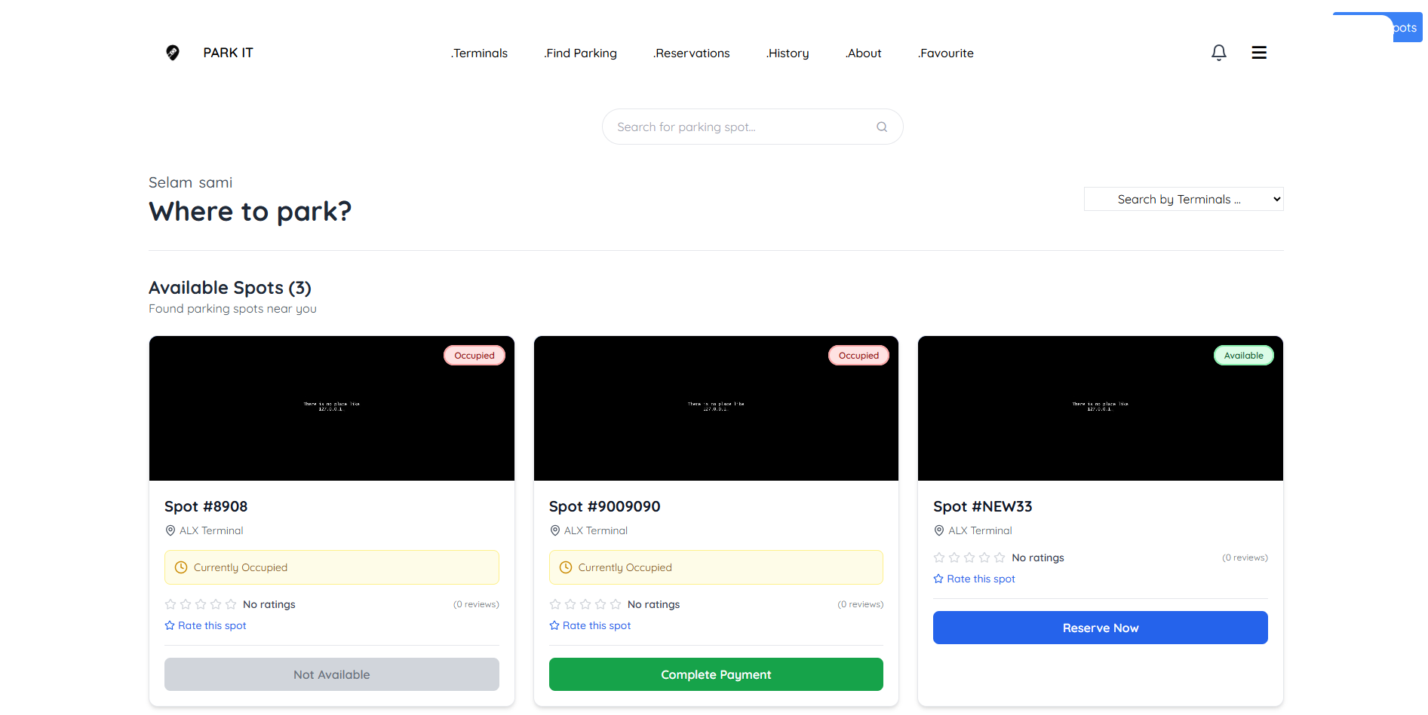
Task: Click the Spot #NEW33 title
Action: [x=983, y=506]
